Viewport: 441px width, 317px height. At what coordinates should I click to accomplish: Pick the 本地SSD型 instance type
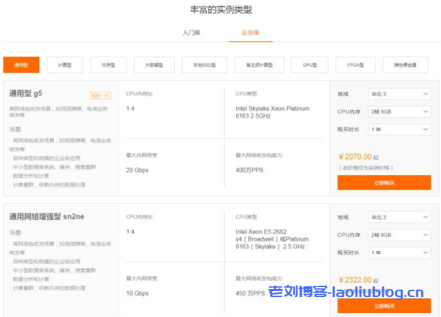tap(204, 65)
